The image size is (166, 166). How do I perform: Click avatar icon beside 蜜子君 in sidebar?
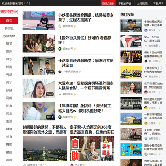(146, 92)
